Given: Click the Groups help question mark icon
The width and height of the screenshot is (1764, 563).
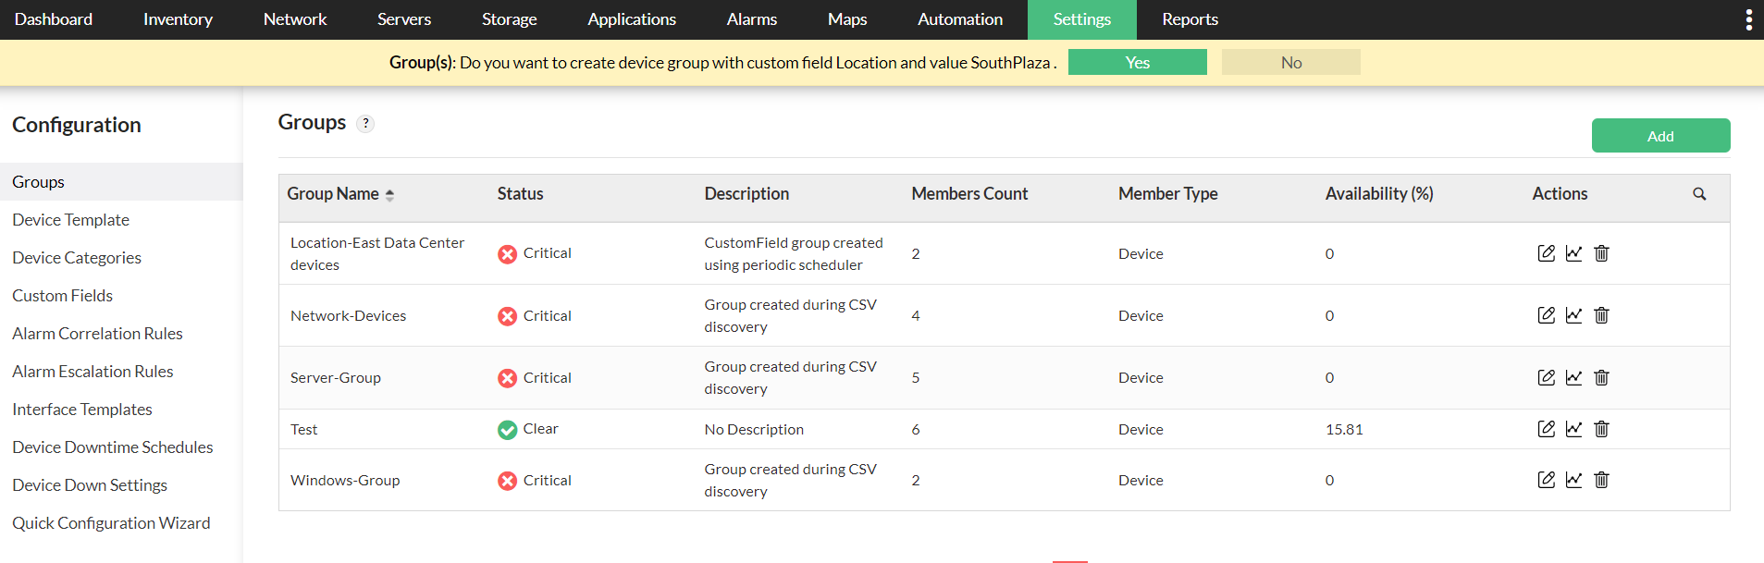Looking at the screenshot, I should tap(365, 124).
